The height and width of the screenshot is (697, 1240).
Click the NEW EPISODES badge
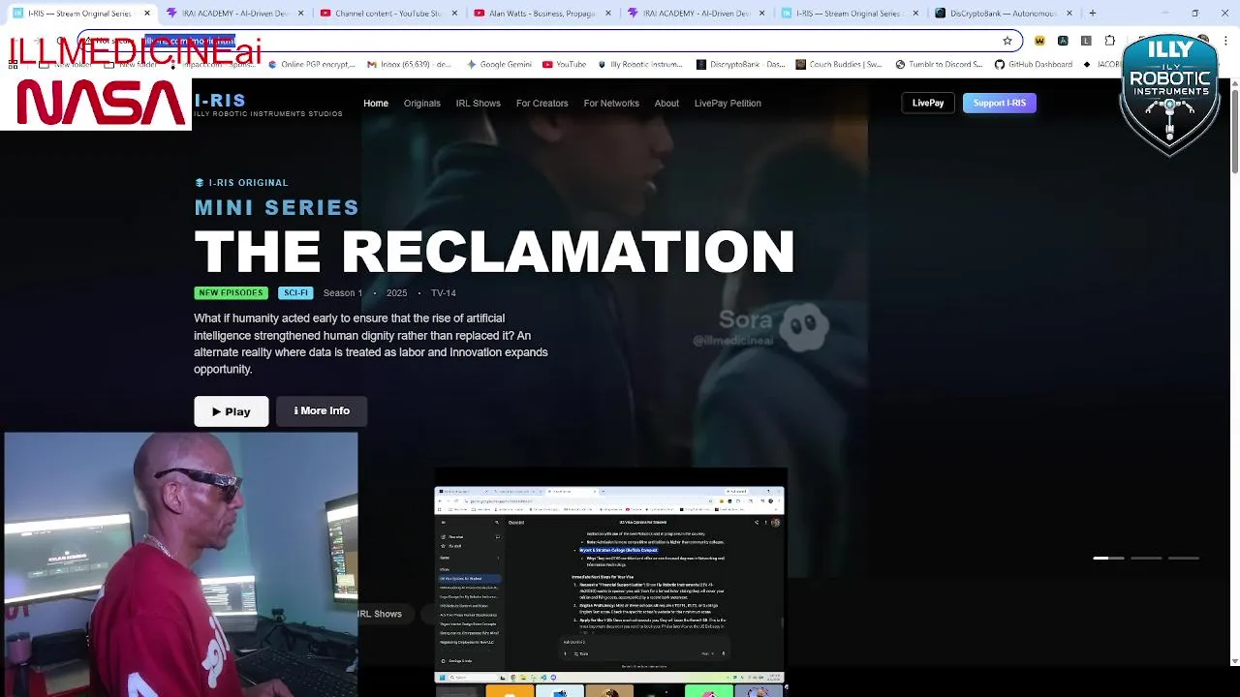point(230,292)
